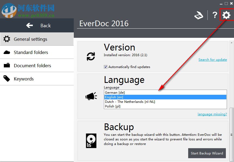Open the scanner icon in the toolbar
Screen dimensions: 234x162
(x=199, y=15)
